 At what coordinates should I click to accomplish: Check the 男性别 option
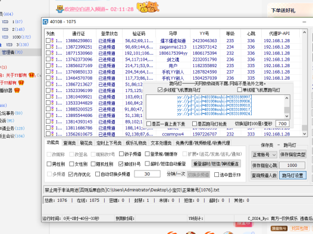[49, 164]
